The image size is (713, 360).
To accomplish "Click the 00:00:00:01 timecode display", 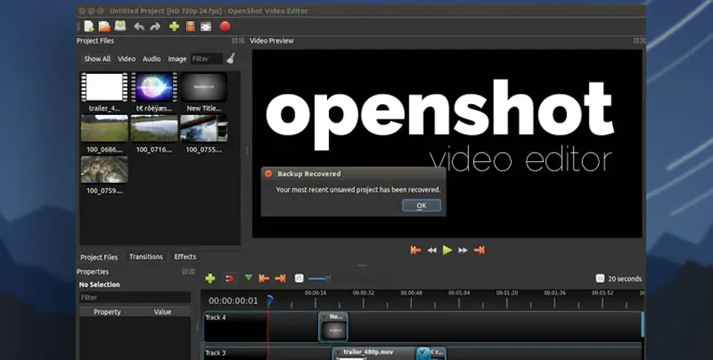I will pos(233,300).
